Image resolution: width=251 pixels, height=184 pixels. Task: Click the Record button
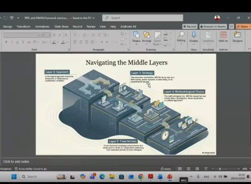click(189, 27)
